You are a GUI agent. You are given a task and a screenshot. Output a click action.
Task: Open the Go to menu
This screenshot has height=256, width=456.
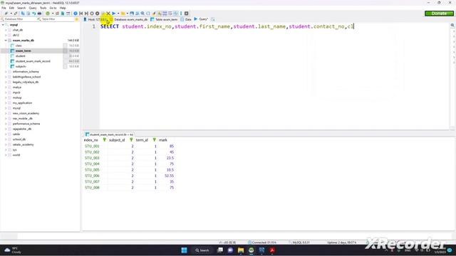click(x=53, y=8)
